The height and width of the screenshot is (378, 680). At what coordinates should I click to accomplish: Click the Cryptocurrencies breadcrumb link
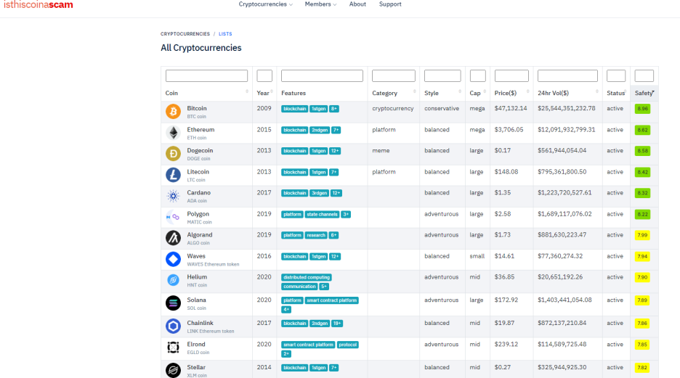pos(185,34)
